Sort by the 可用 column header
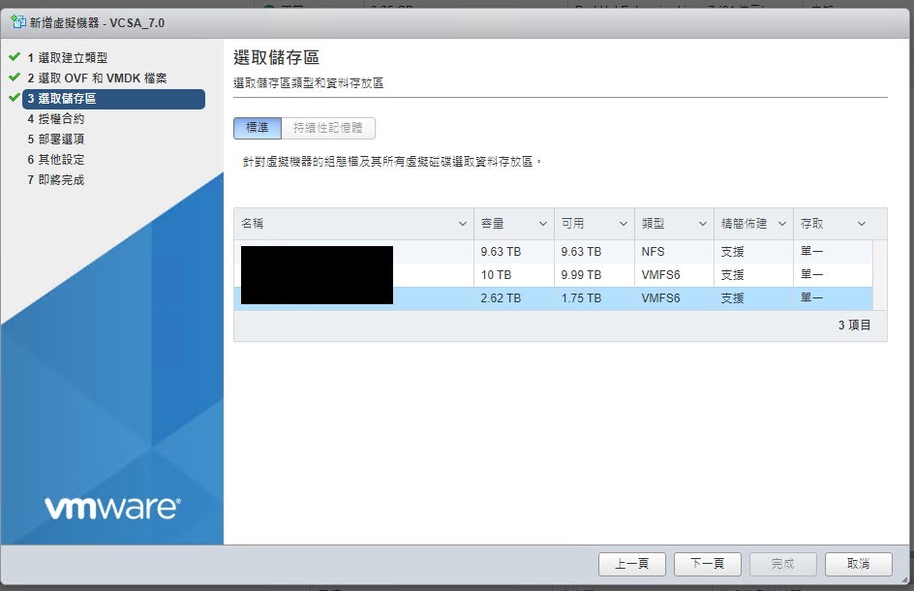The height and width of the screenshot is (591, 914). 573,224
